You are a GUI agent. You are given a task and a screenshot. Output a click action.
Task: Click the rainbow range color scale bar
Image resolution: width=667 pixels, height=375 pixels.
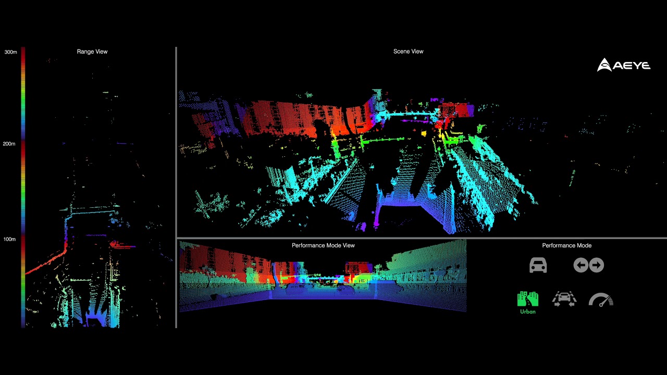(x=23, y=187)
